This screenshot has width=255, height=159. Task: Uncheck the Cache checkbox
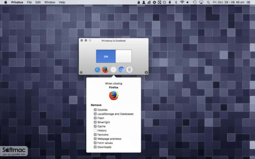pos(95,126)
